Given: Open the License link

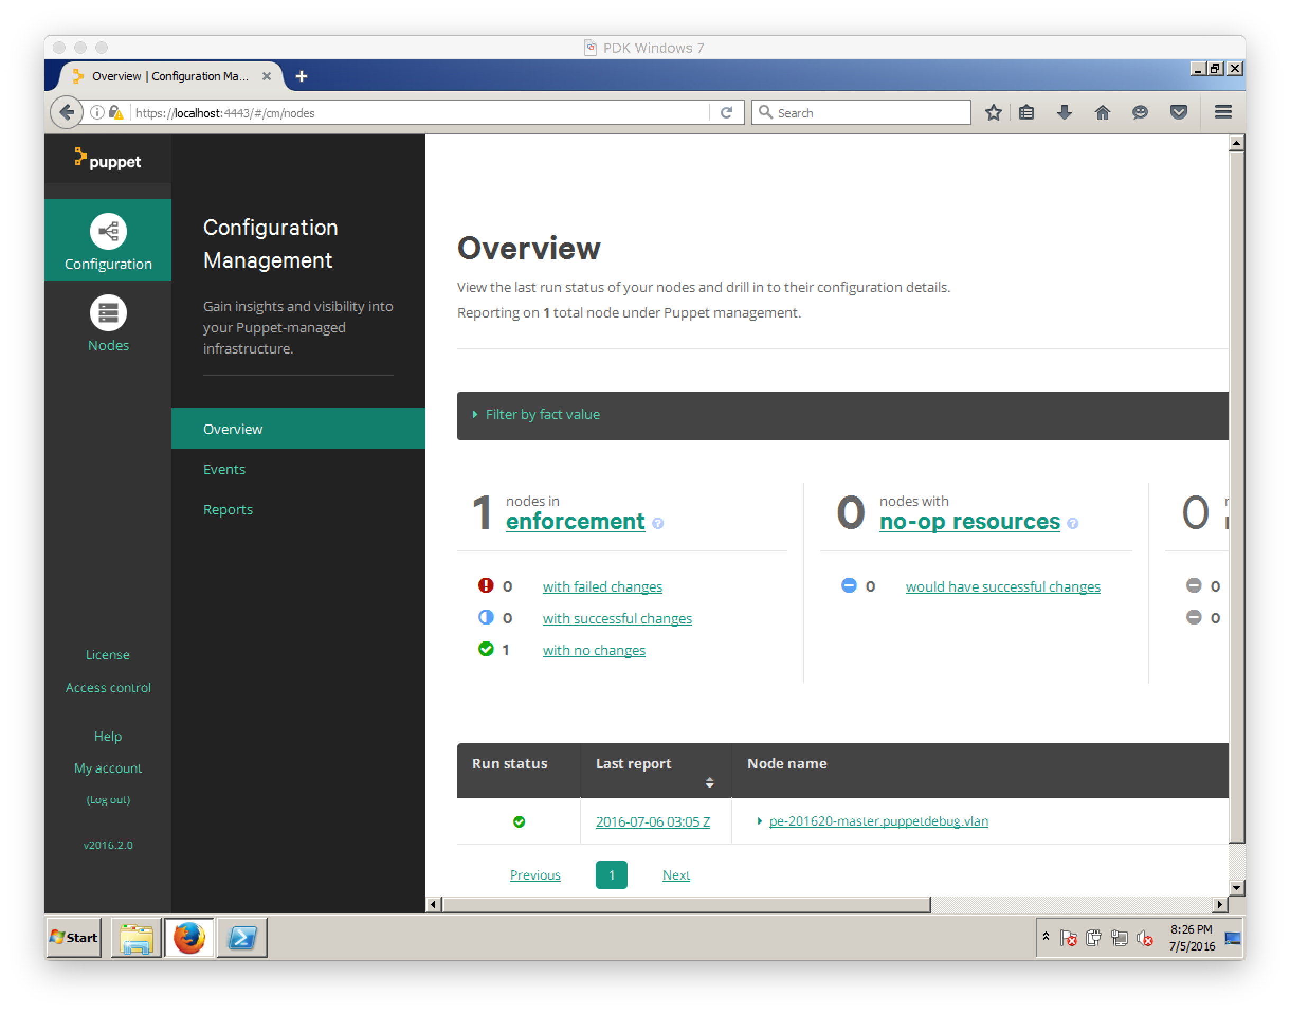Looking at the screenshot, I should pos(107,654).
